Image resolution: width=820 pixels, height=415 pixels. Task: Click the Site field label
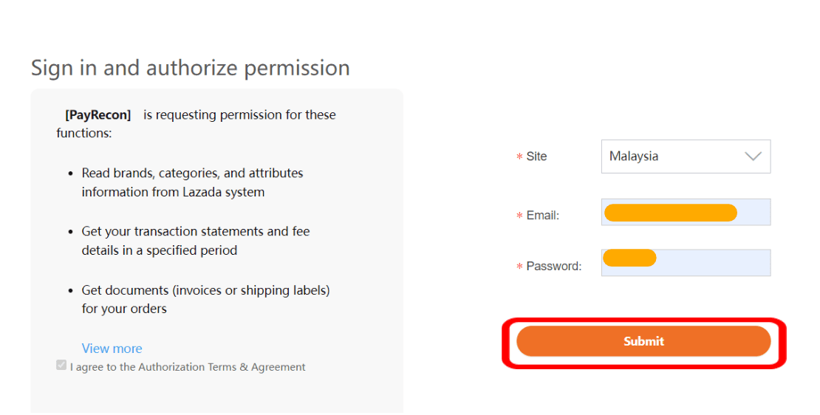click(536, 157)
